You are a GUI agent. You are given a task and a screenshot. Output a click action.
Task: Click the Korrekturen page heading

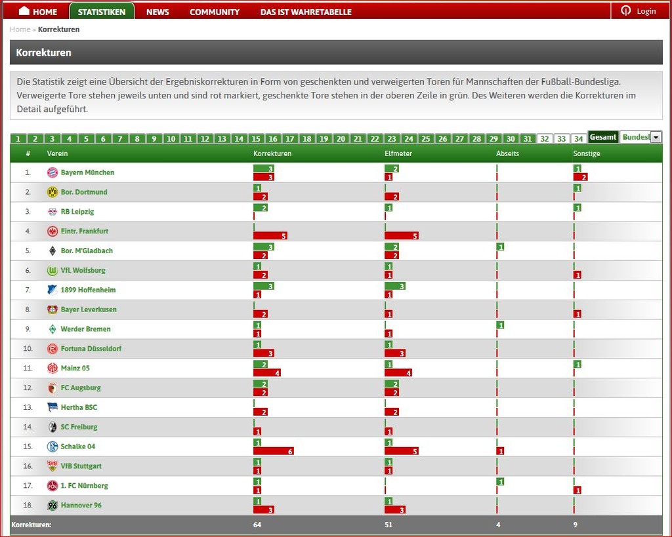(44, 52)
